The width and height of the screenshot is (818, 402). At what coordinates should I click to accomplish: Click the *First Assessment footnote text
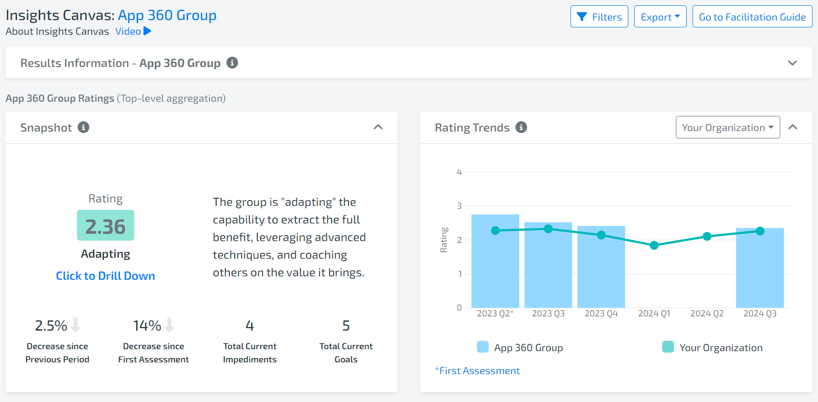pos(477,371)
